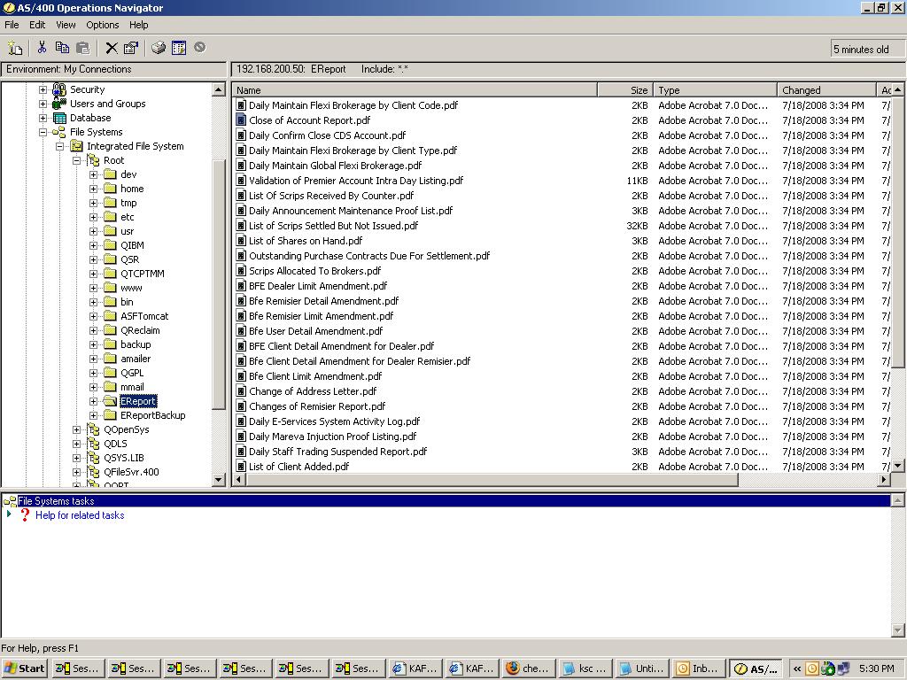Collapse the Integrated File System node

tap(59, 146)
